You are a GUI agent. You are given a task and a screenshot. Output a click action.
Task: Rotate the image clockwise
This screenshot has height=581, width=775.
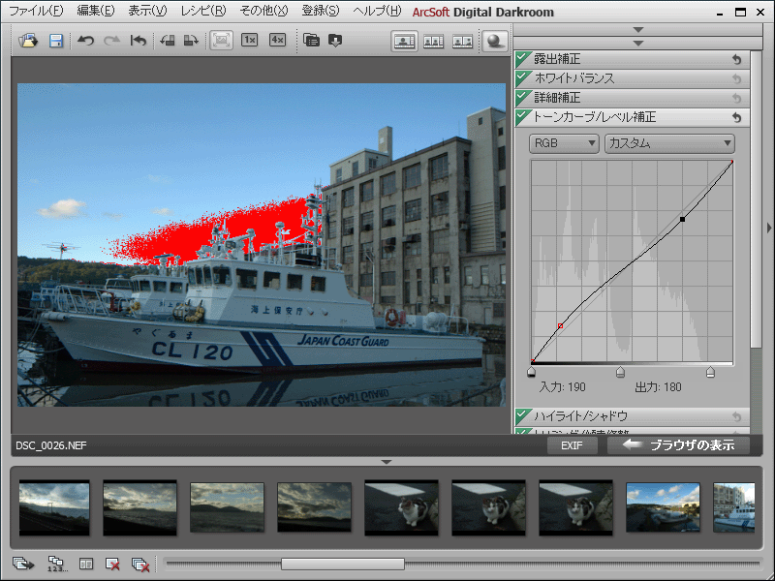[x=191, y=41]
